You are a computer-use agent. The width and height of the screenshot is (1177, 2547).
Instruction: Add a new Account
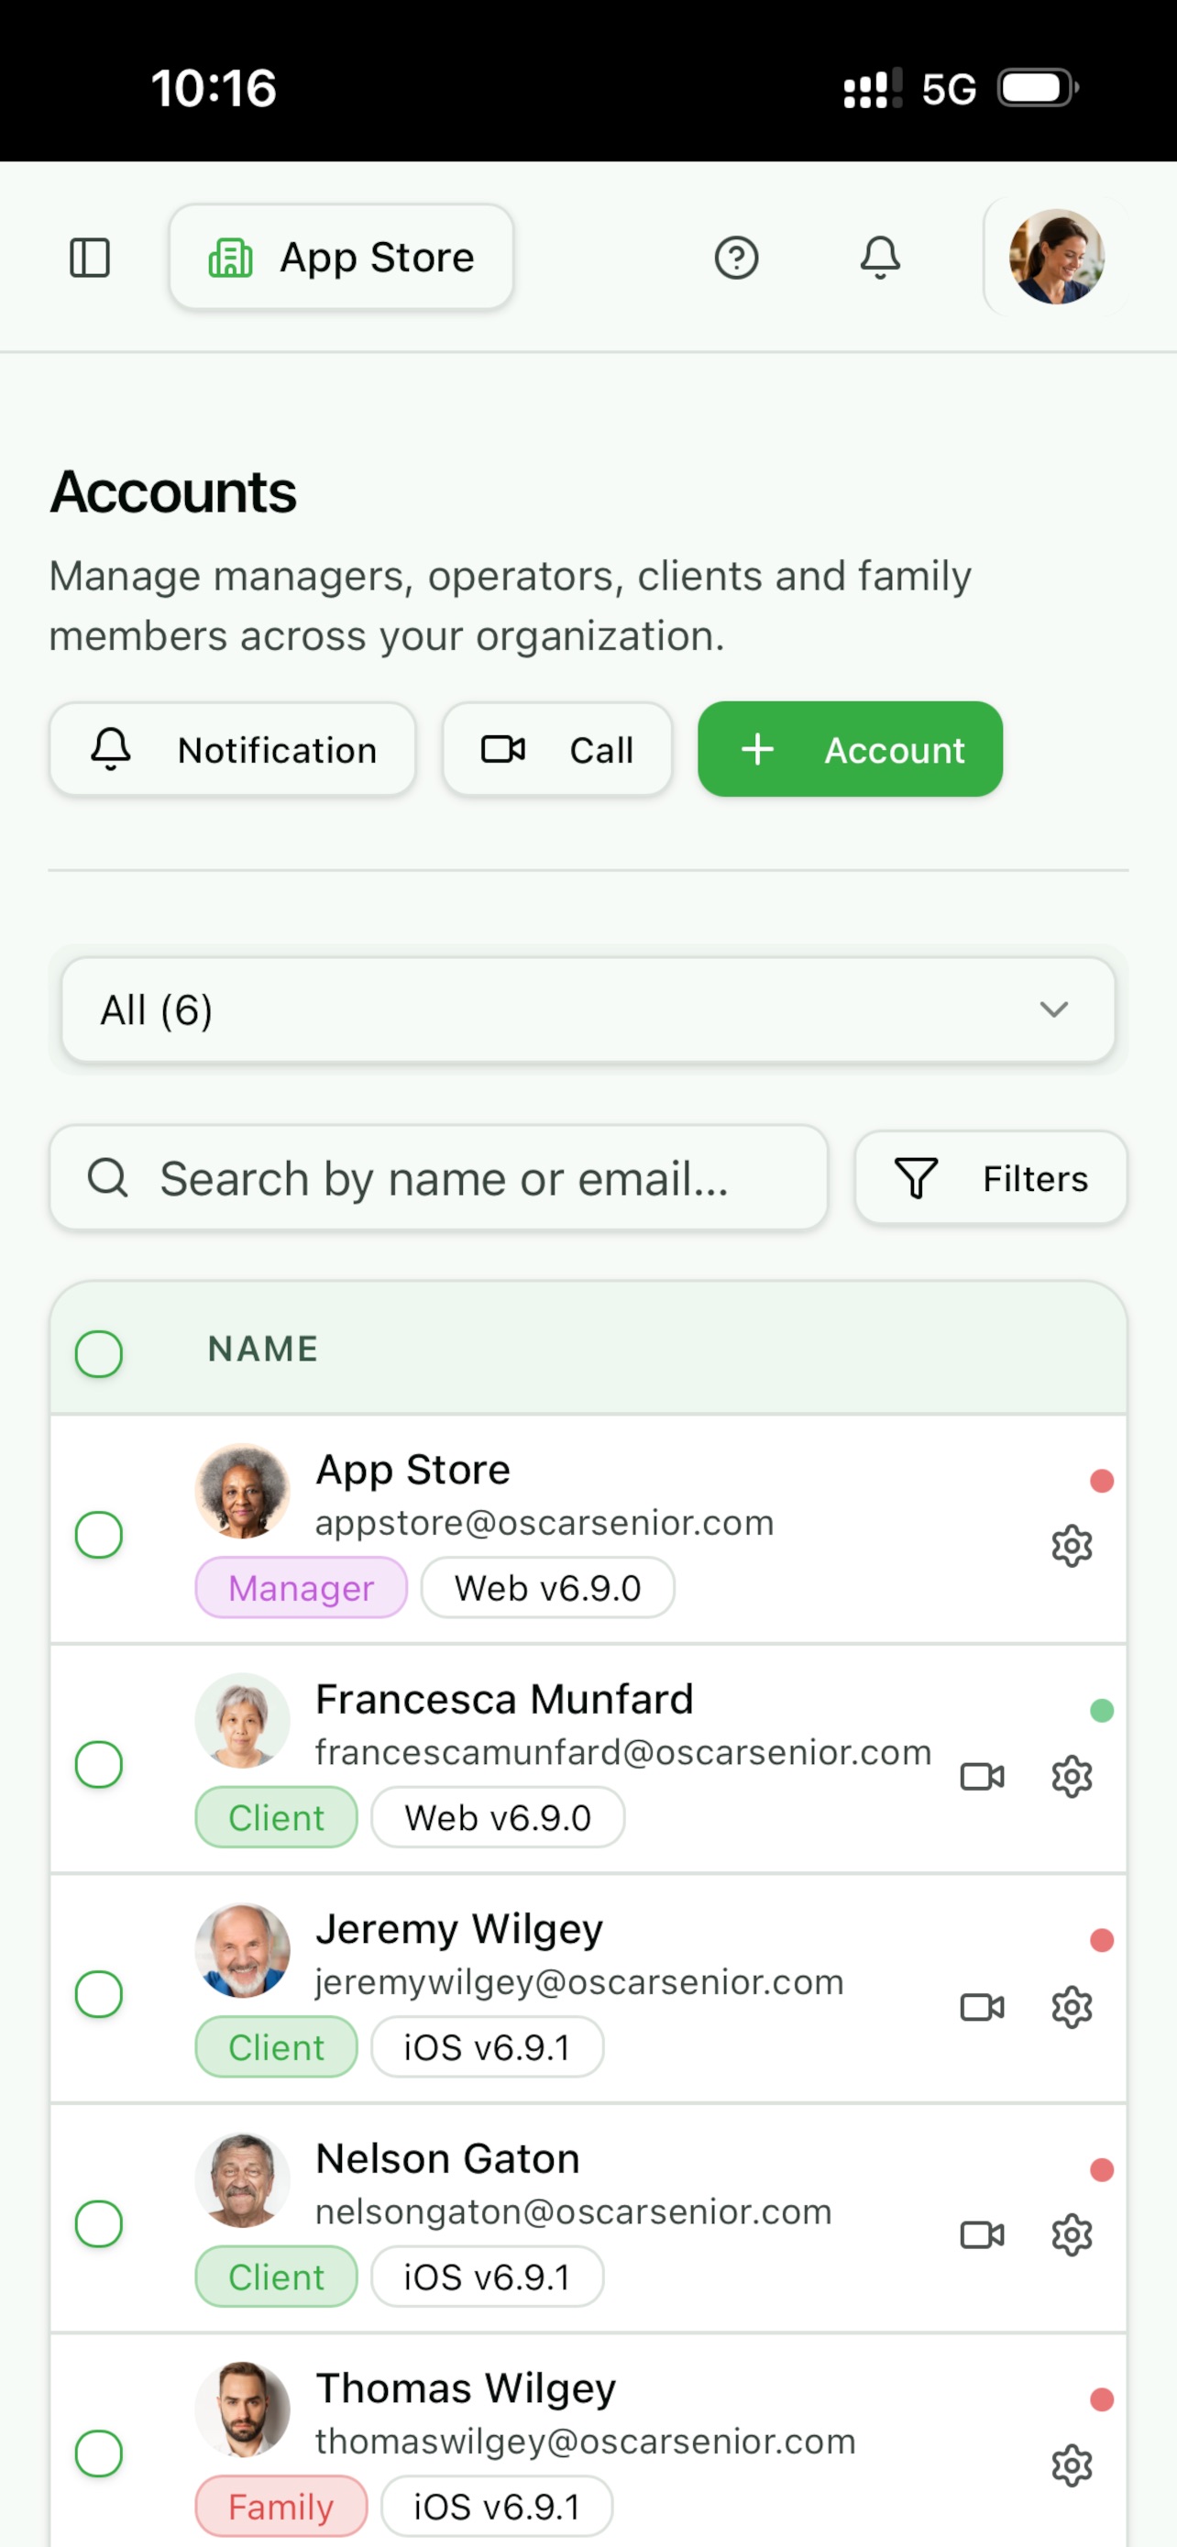(850, 749)
